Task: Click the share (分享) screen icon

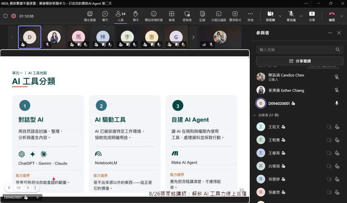Action: click(x=312, y=16)
